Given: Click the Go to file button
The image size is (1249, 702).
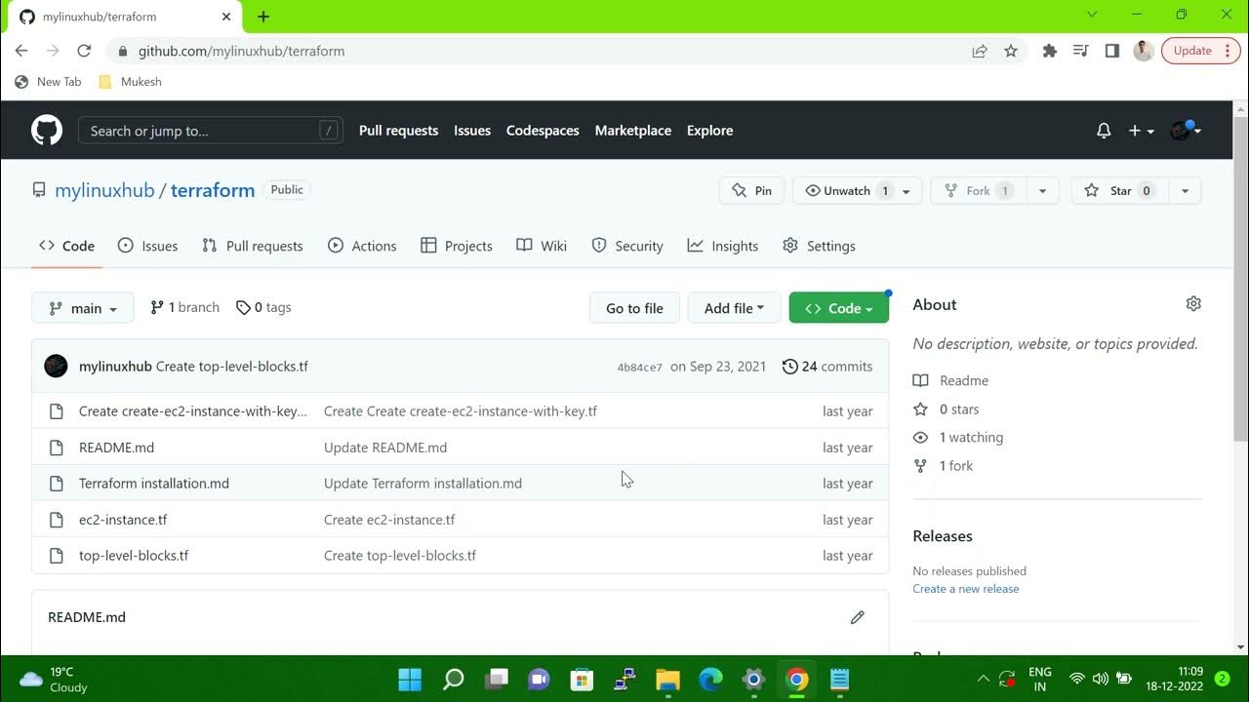Looking at the screenshot, I should click(634, 308).
